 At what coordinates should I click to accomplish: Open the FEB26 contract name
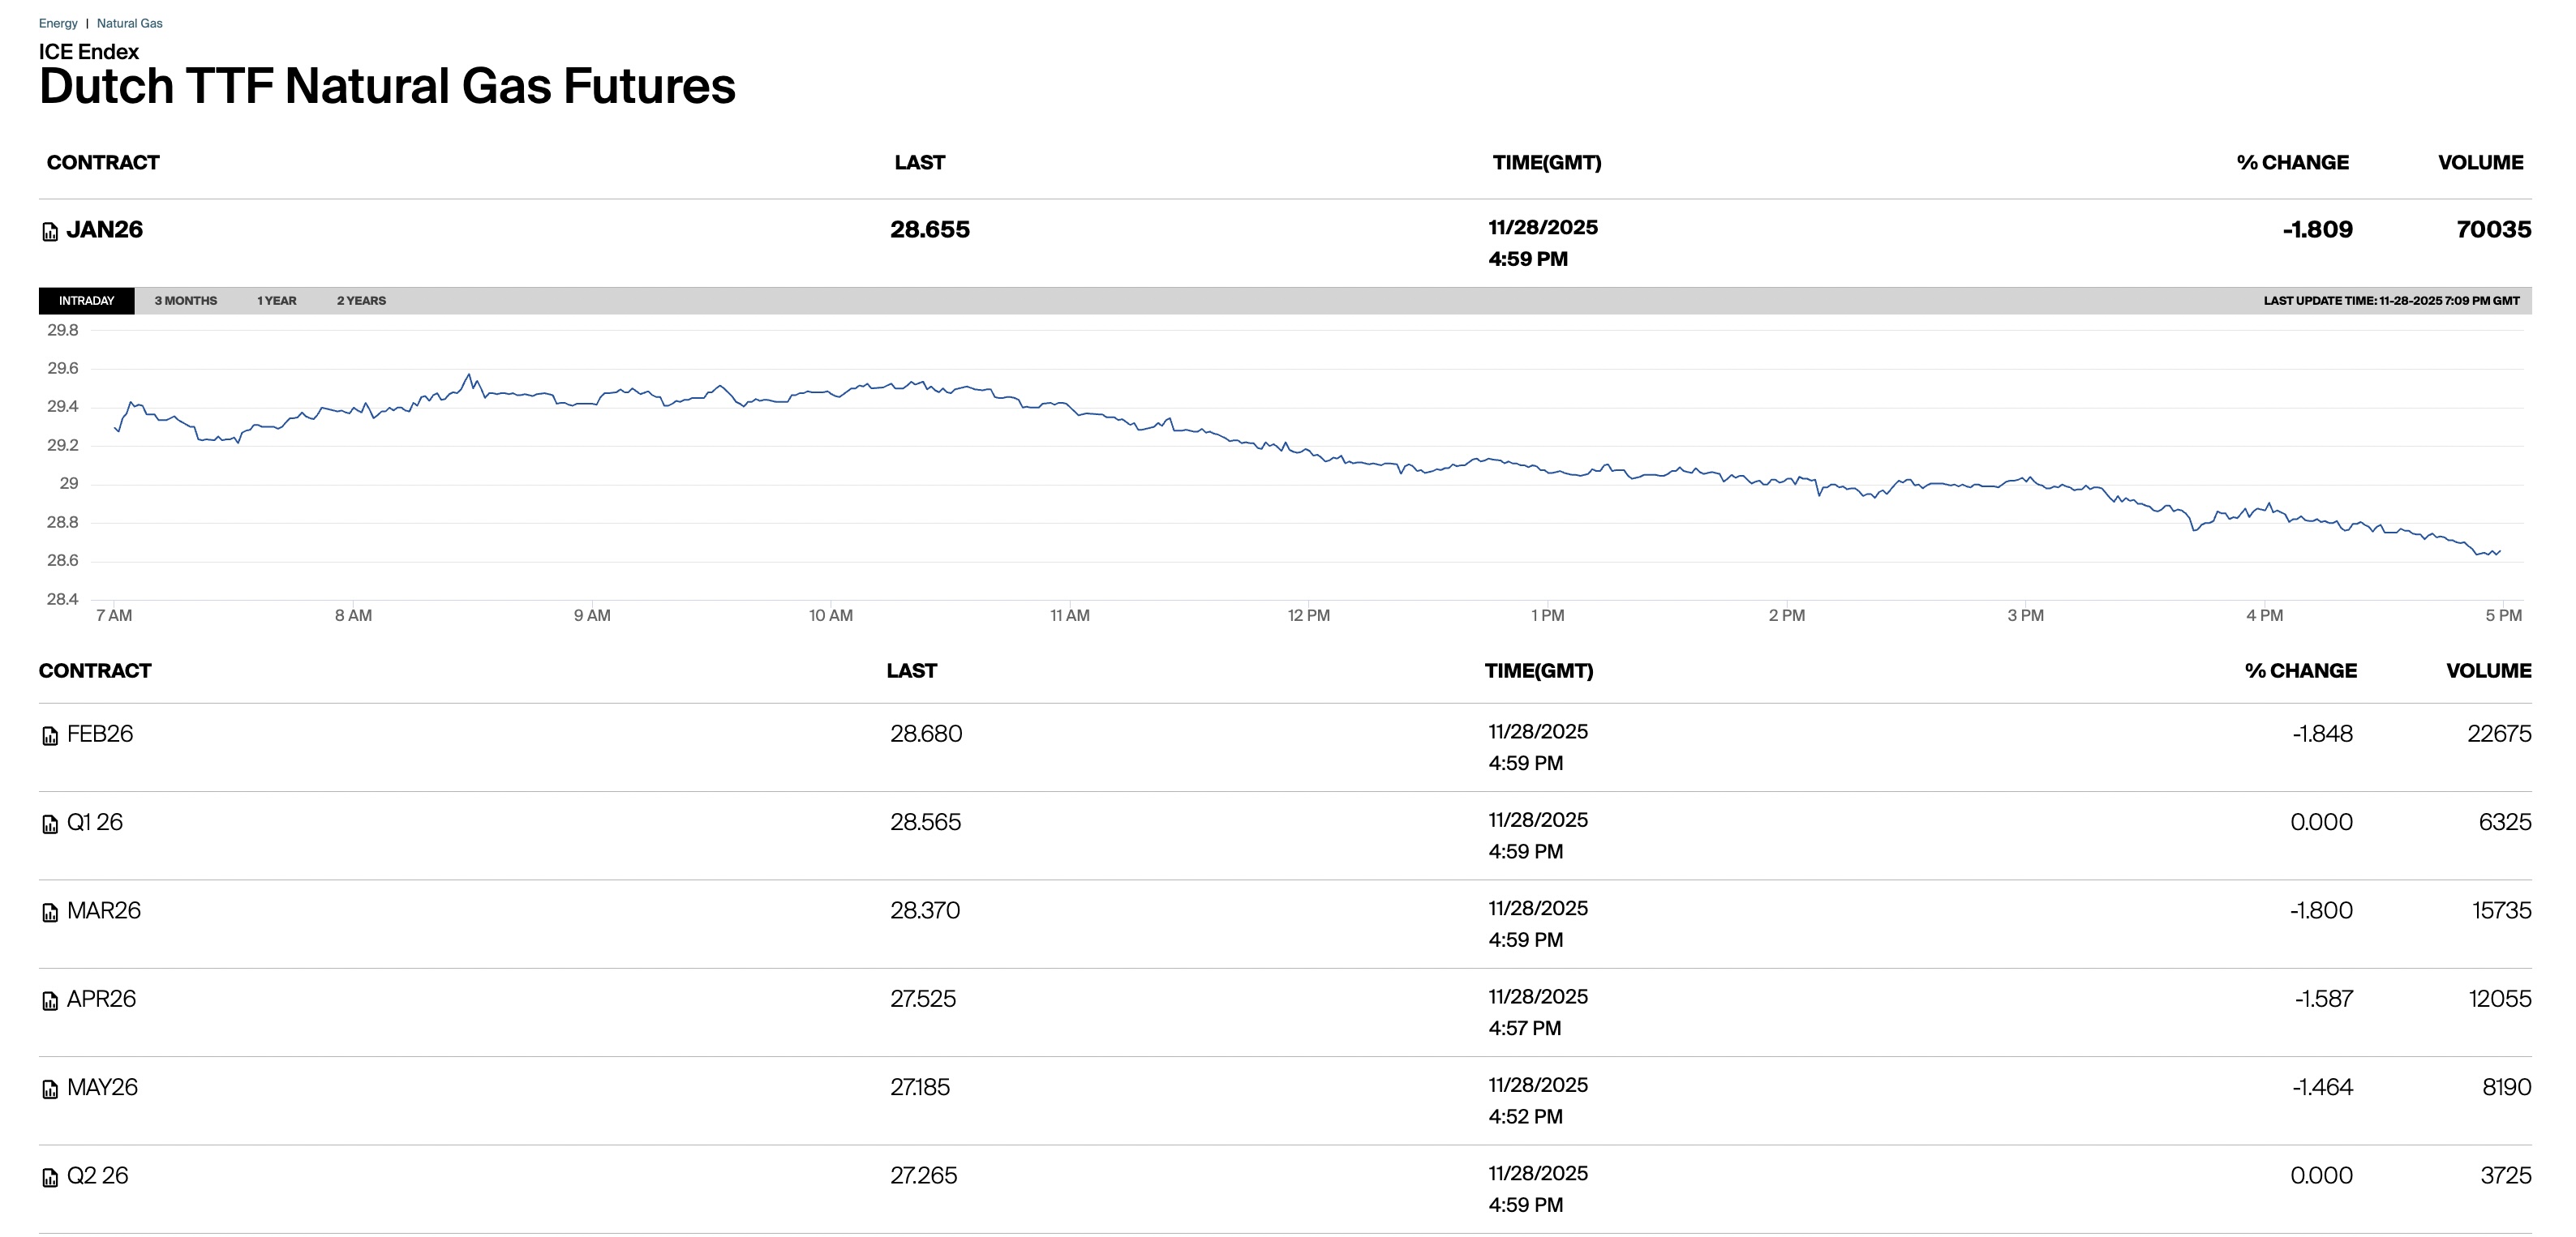click(100, 734)
